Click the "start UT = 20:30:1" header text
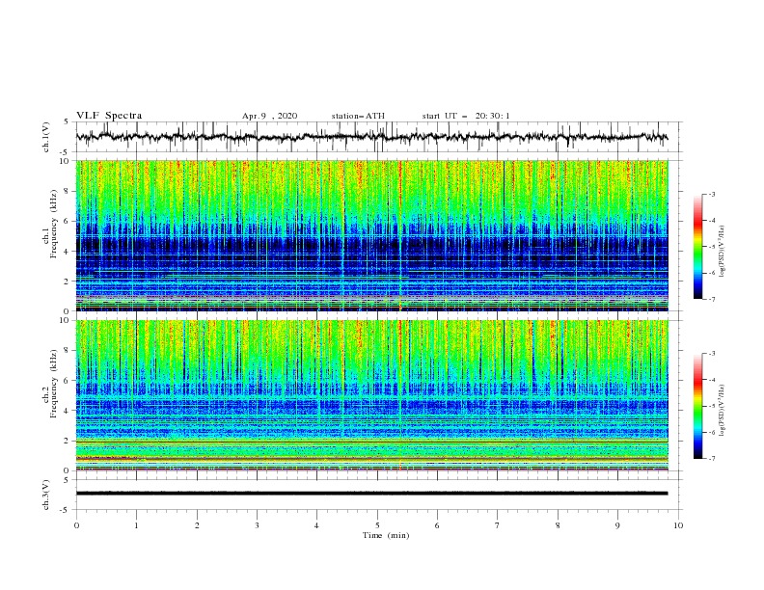Viewport: 764px width, 590px height. pos(466,116)
